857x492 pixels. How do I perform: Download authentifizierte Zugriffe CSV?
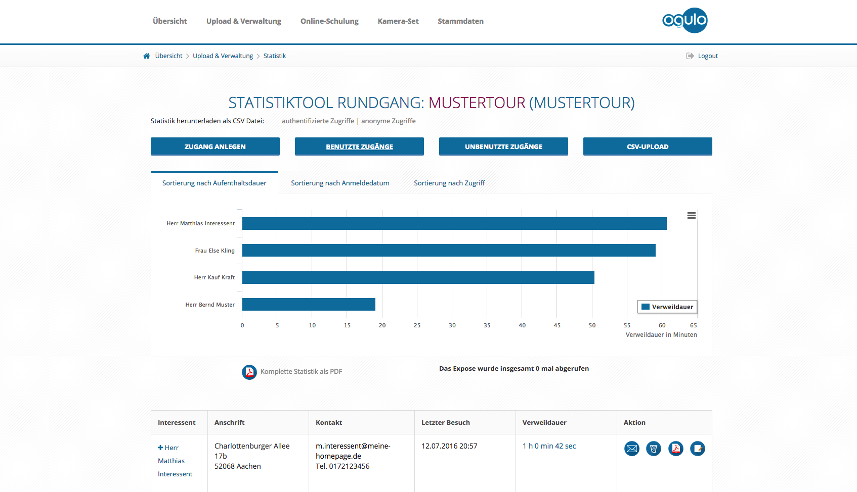pos(318,121)
